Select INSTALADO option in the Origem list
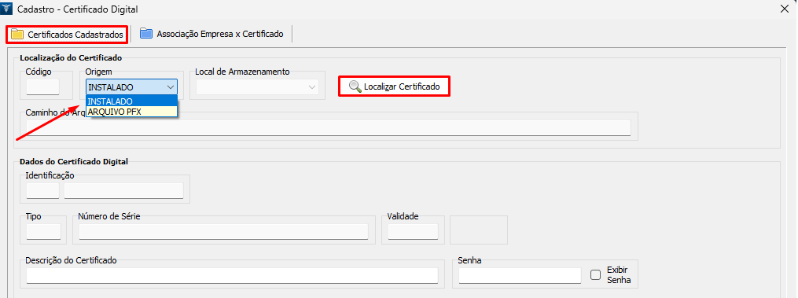Viewport: 798px width, 298px height. tap(132, 101)
